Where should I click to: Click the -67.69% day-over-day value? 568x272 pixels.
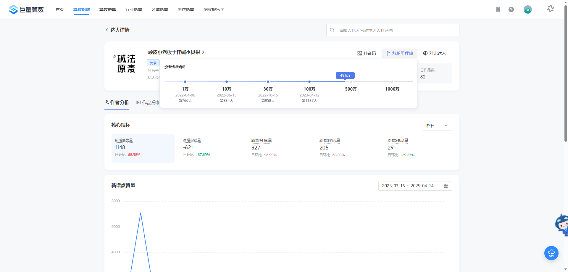pyautogui.click(x=203, y=155)
